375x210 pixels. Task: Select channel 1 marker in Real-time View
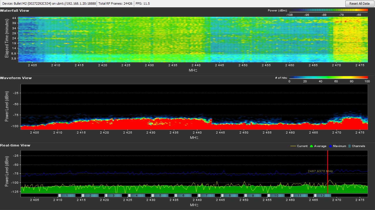[67, 195]
